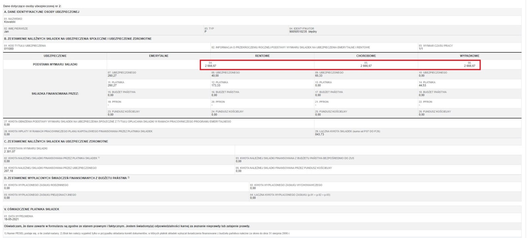Click field 12 Płatnika value 173,33

point(216,85)
